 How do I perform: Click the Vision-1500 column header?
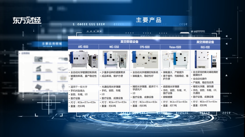click(x=175, y=47)
